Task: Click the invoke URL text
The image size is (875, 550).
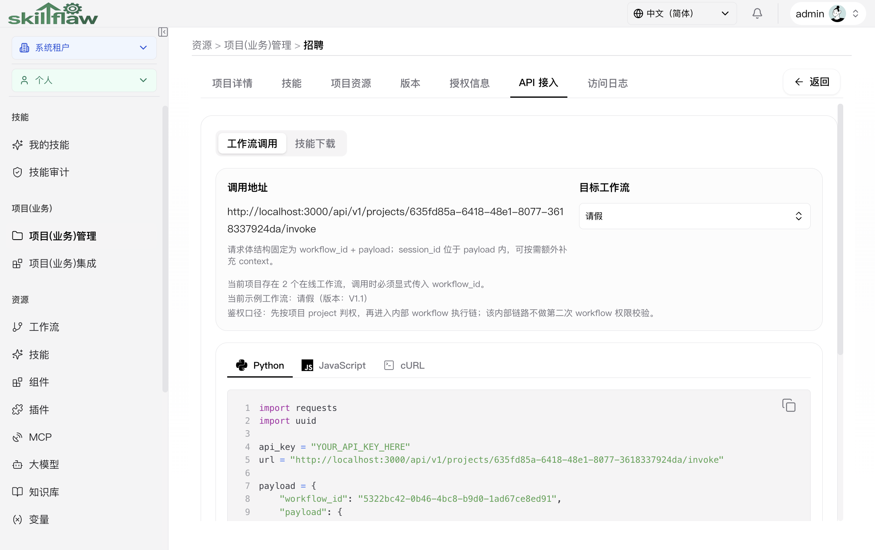Action: pos(395,220)
